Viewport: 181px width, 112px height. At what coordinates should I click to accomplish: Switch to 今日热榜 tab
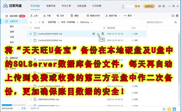pos(97,6)
